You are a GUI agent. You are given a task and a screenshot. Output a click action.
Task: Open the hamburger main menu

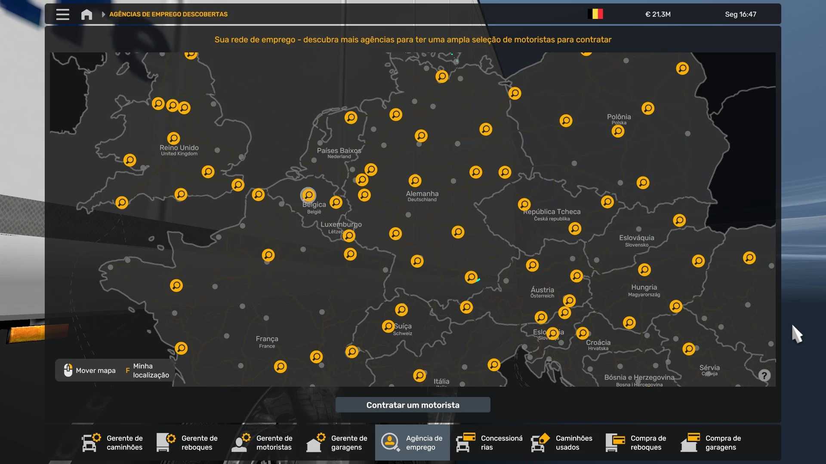coord(63,14)
